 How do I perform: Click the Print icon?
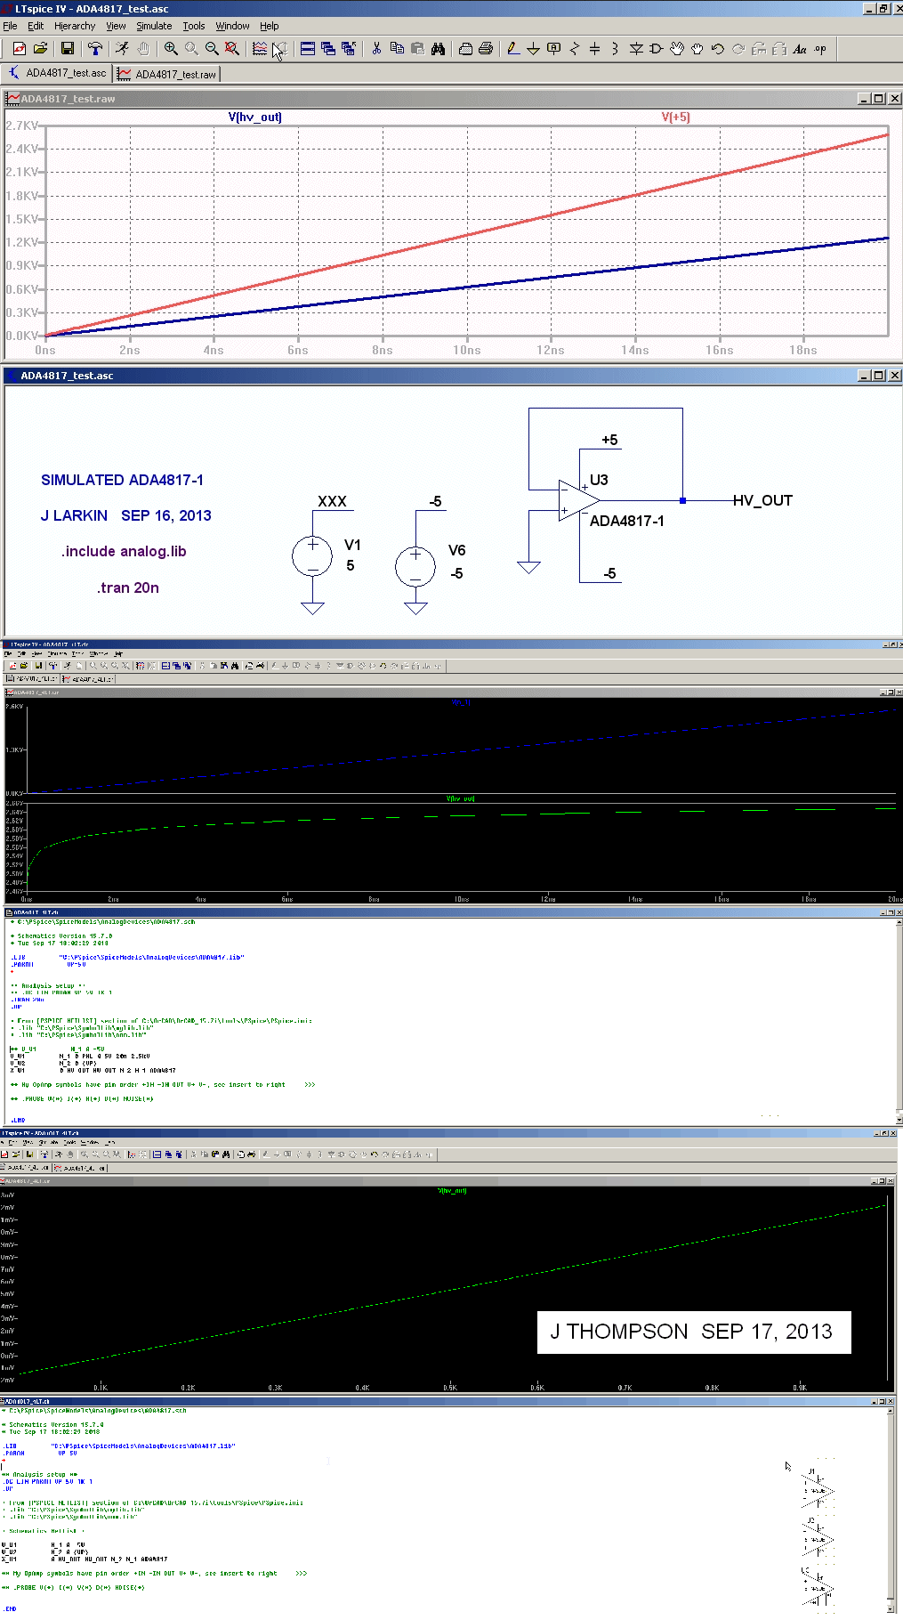(486, 49)
